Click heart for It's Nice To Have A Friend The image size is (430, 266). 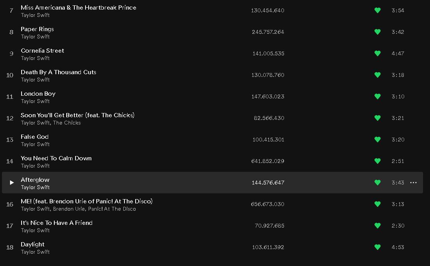[x=378, y=226]
